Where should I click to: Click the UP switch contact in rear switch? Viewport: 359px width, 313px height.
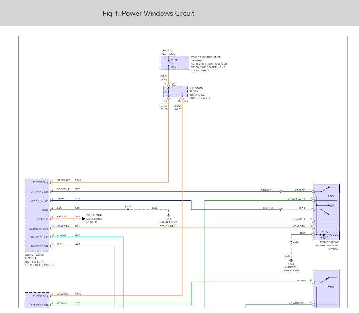329,206
